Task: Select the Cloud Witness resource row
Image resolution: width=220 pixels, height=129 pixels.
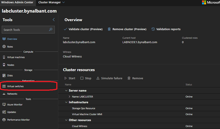Action: click(139, 126)
